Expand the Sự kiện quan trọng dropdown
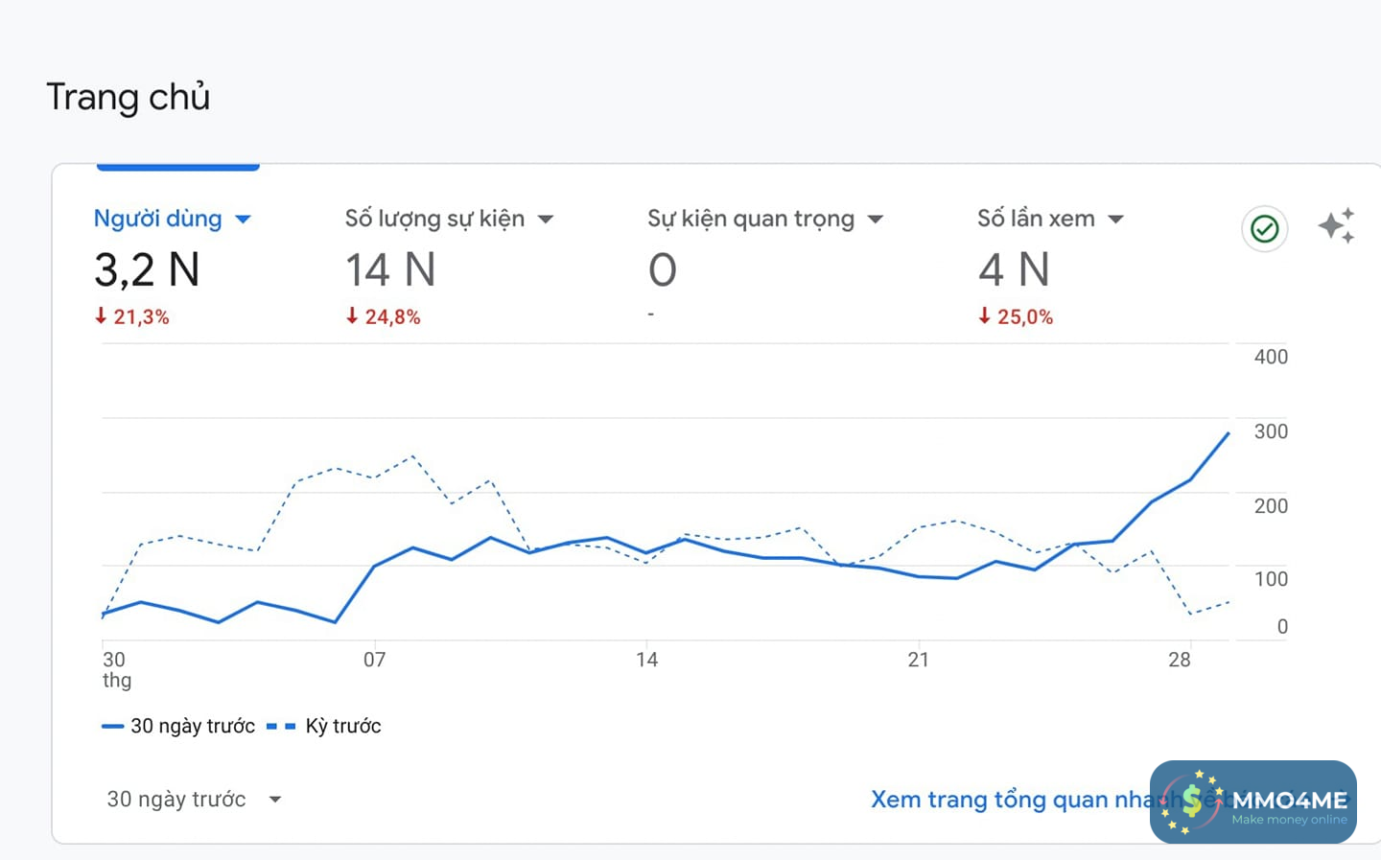This screenshot has width=1381, height=860. coord(876,220)
